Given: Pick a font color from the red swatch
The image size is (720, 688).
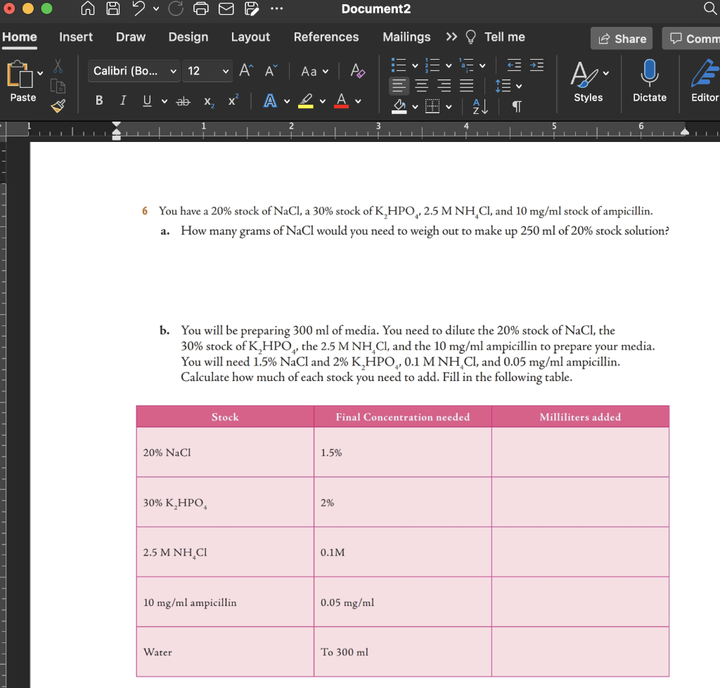Looking at the screenshot, I should pos(342,100).
